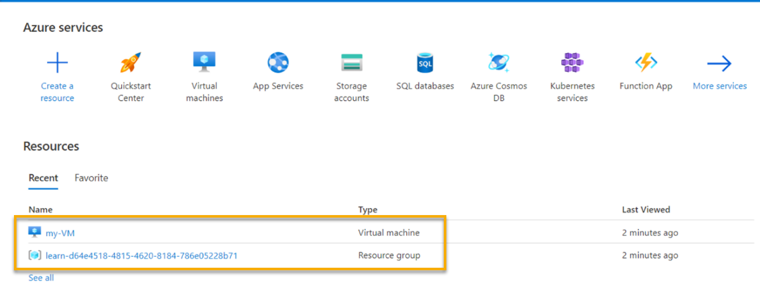760x302 pixels.
Task: Click the Azure services heading
Action: 63,27
